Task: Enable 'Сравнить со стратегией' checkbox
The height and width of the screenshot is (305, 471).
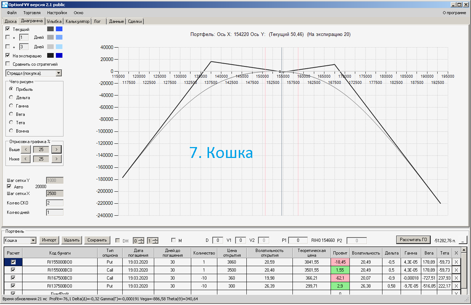Action: pos(8,64)
